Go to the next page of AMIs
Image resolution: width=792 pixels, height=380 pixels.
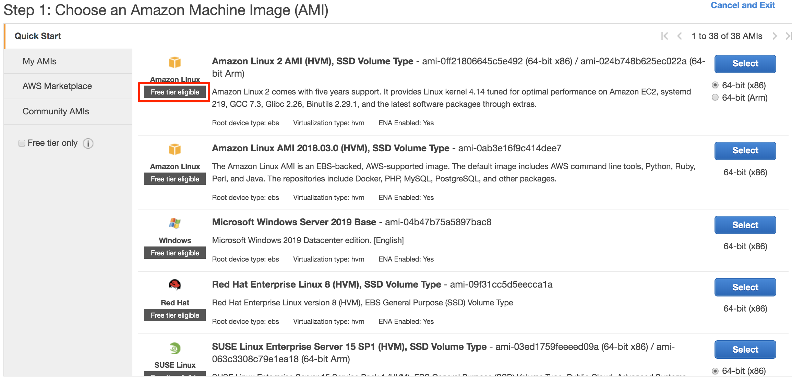[x=775, y=36]
